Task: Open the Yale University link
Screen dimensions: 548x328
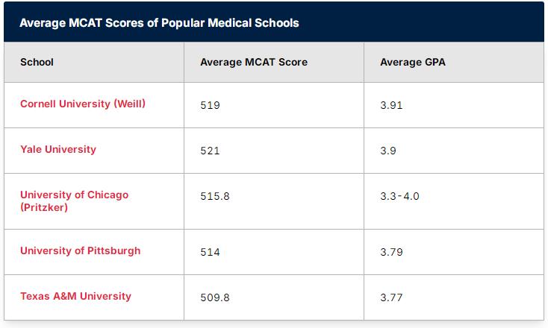Action: (x=58, y=149)
